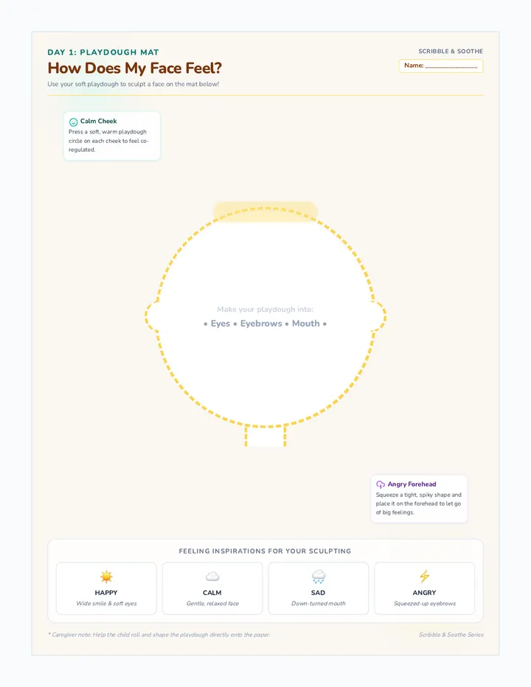Select the SAD card label
The width and height of the screenshot is (531, 687).
(319, 593)
